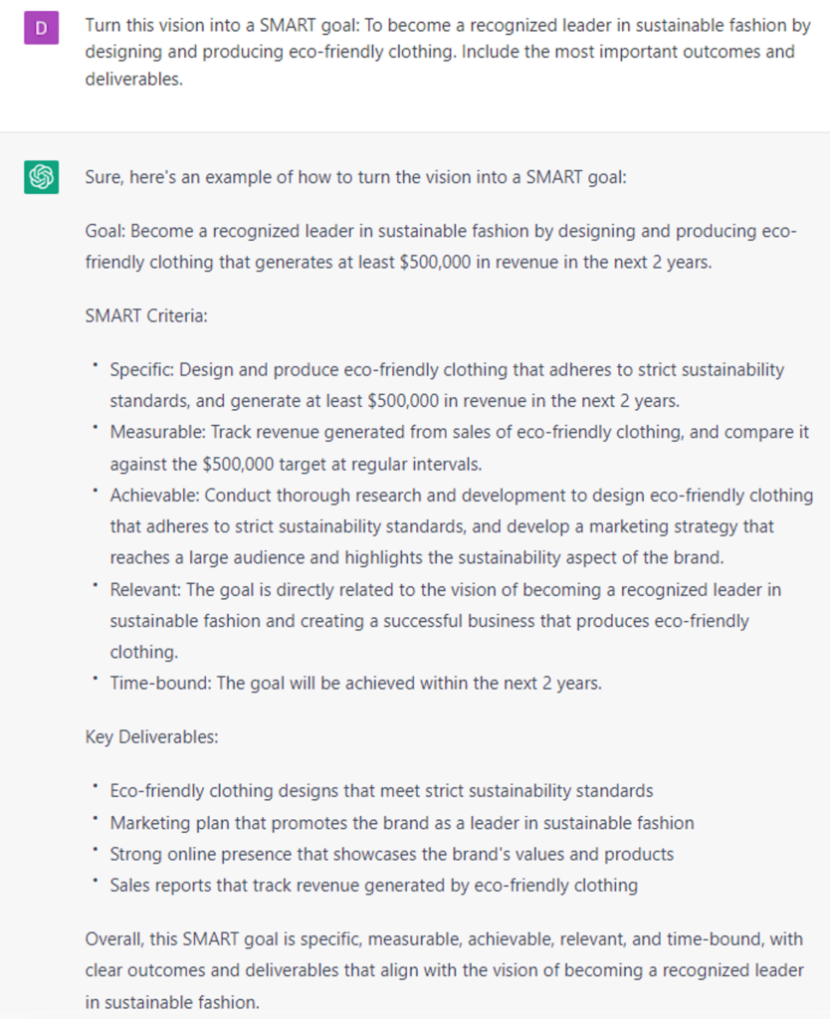
Task: Click the "Key Deliverables:" heading
Action: (x=150, y=737)
